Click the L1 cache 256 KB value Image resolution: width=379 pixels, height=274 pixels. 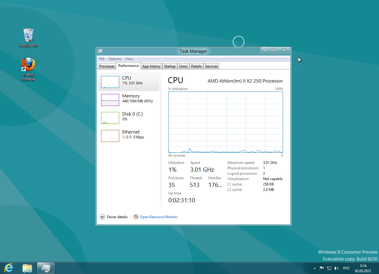pos(268,184)
